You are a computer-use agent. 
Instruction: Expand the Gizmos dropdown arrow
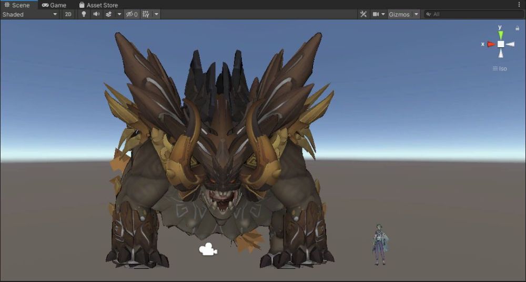[416, 14]
